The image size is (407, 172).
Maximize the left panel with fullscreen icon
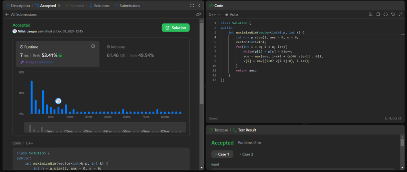click(x=192, y=6)
